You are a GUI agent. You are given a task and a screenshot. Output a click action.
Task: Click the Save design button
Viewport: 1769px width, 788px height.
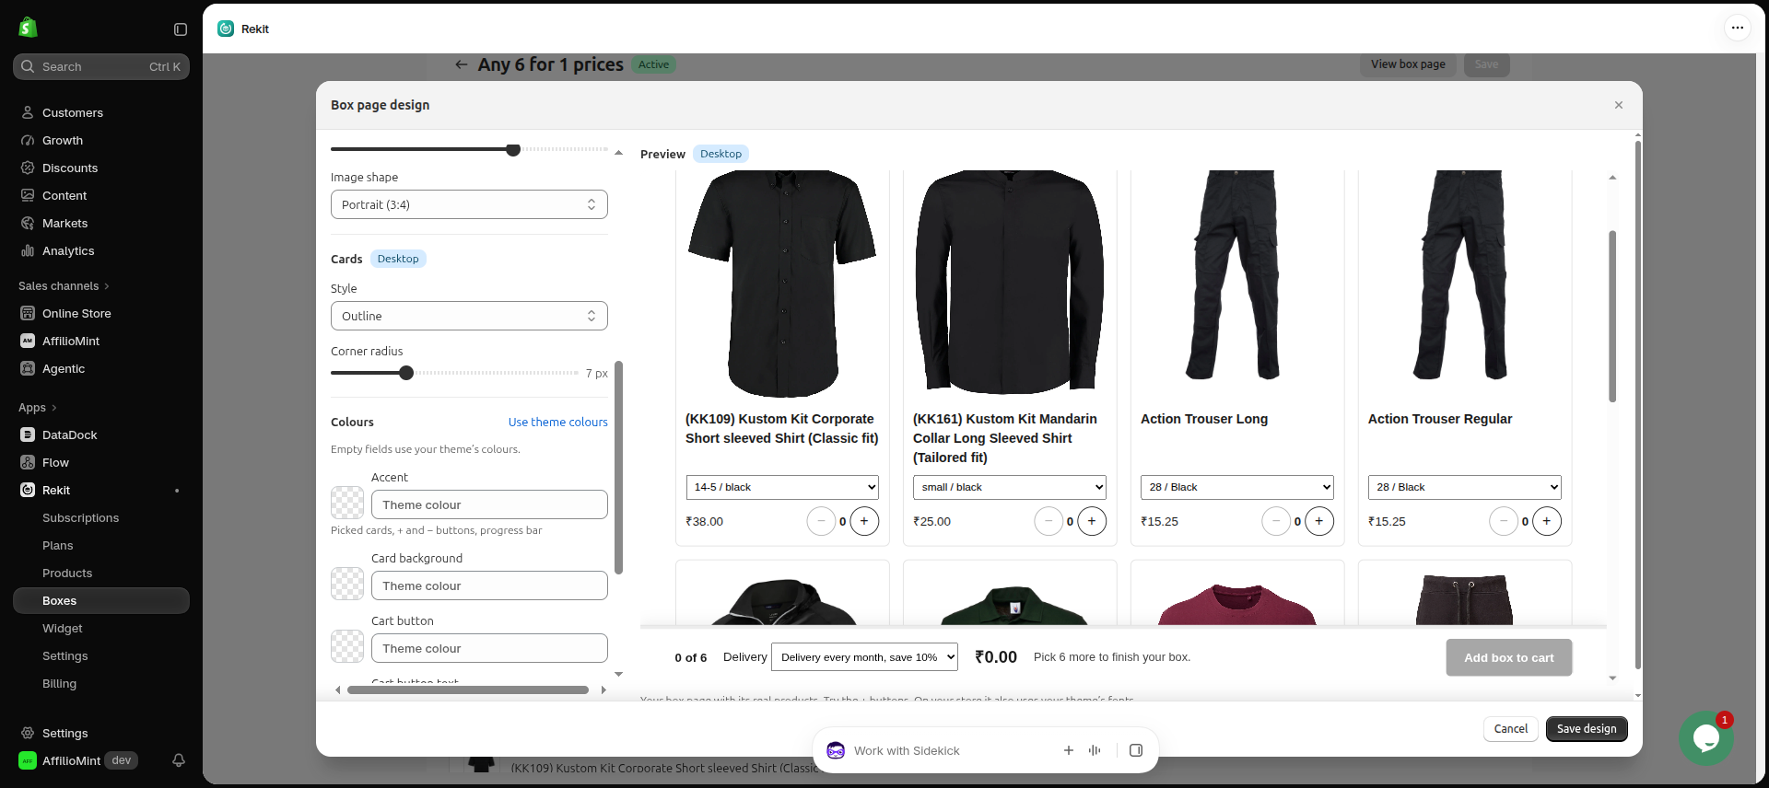click(1587, 728)
